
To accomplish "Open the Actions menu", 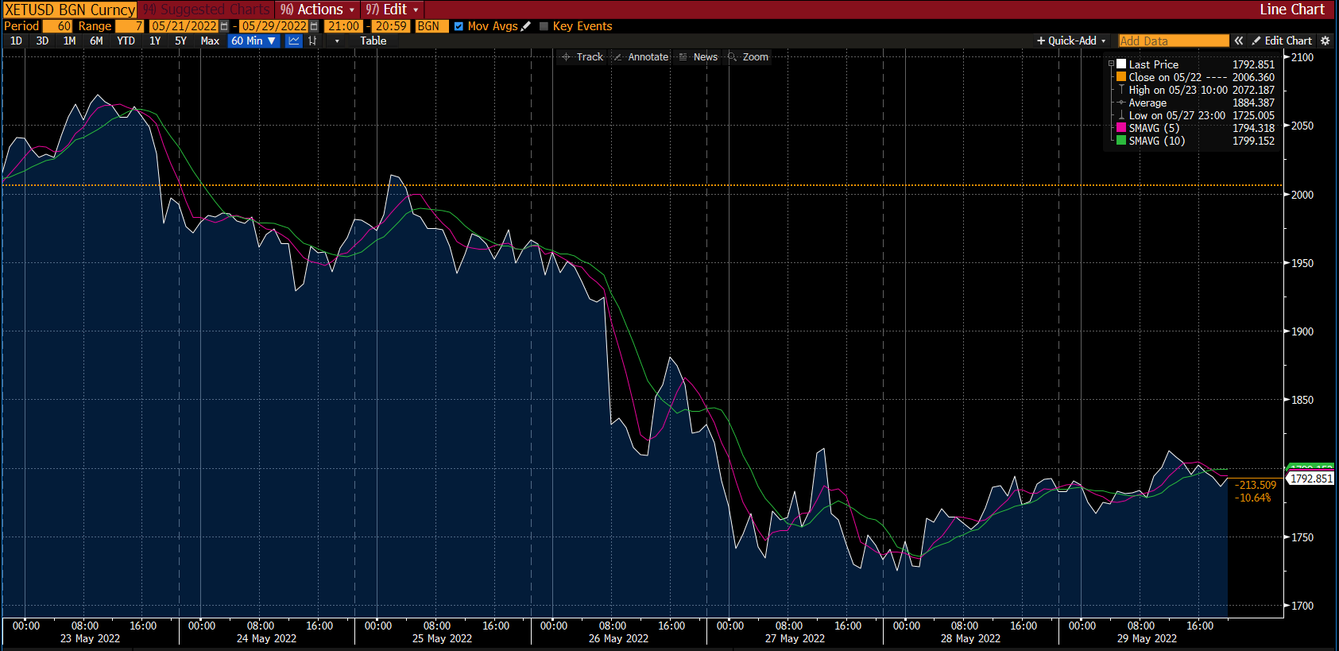I will pyautogui.click(x=318, y=10).
